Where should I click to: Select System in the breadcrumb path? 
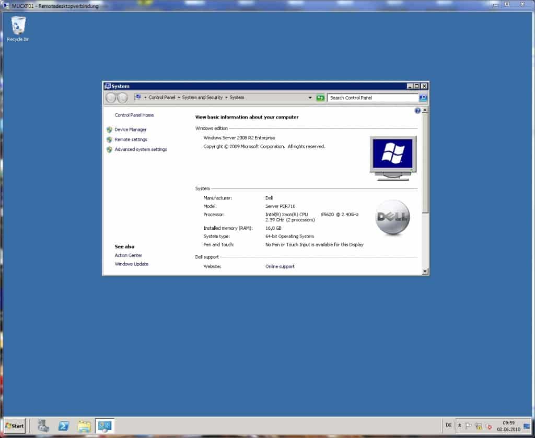[x=237, y=98]
